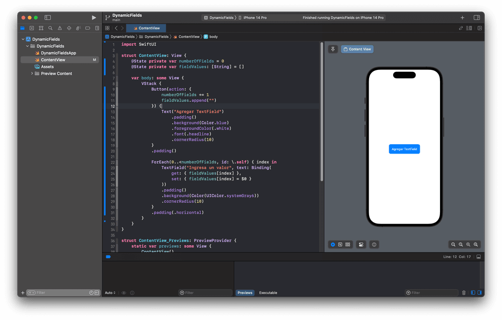Run the project with the play button
Image resolution: width=502 pixels, height=320 pixels.
point(94,18)
